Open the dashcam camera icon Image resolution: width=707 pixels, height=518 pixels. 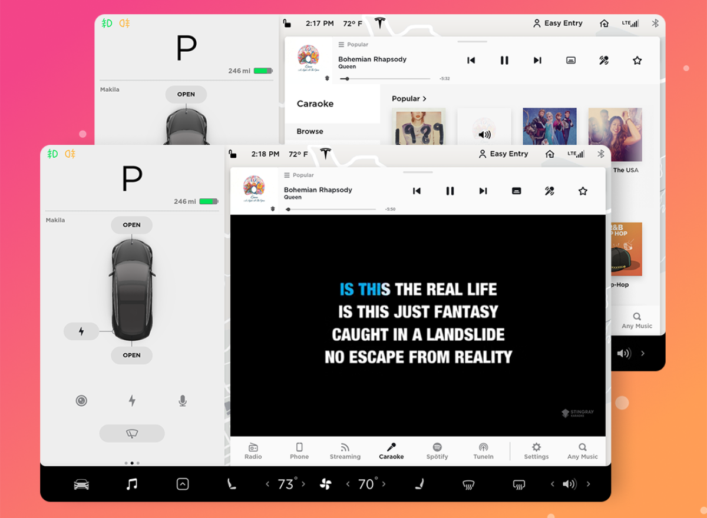point(81,401)
